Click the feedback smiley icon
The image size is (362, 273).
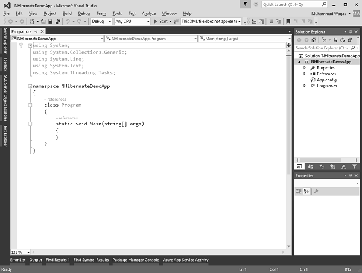click(256, 4)
